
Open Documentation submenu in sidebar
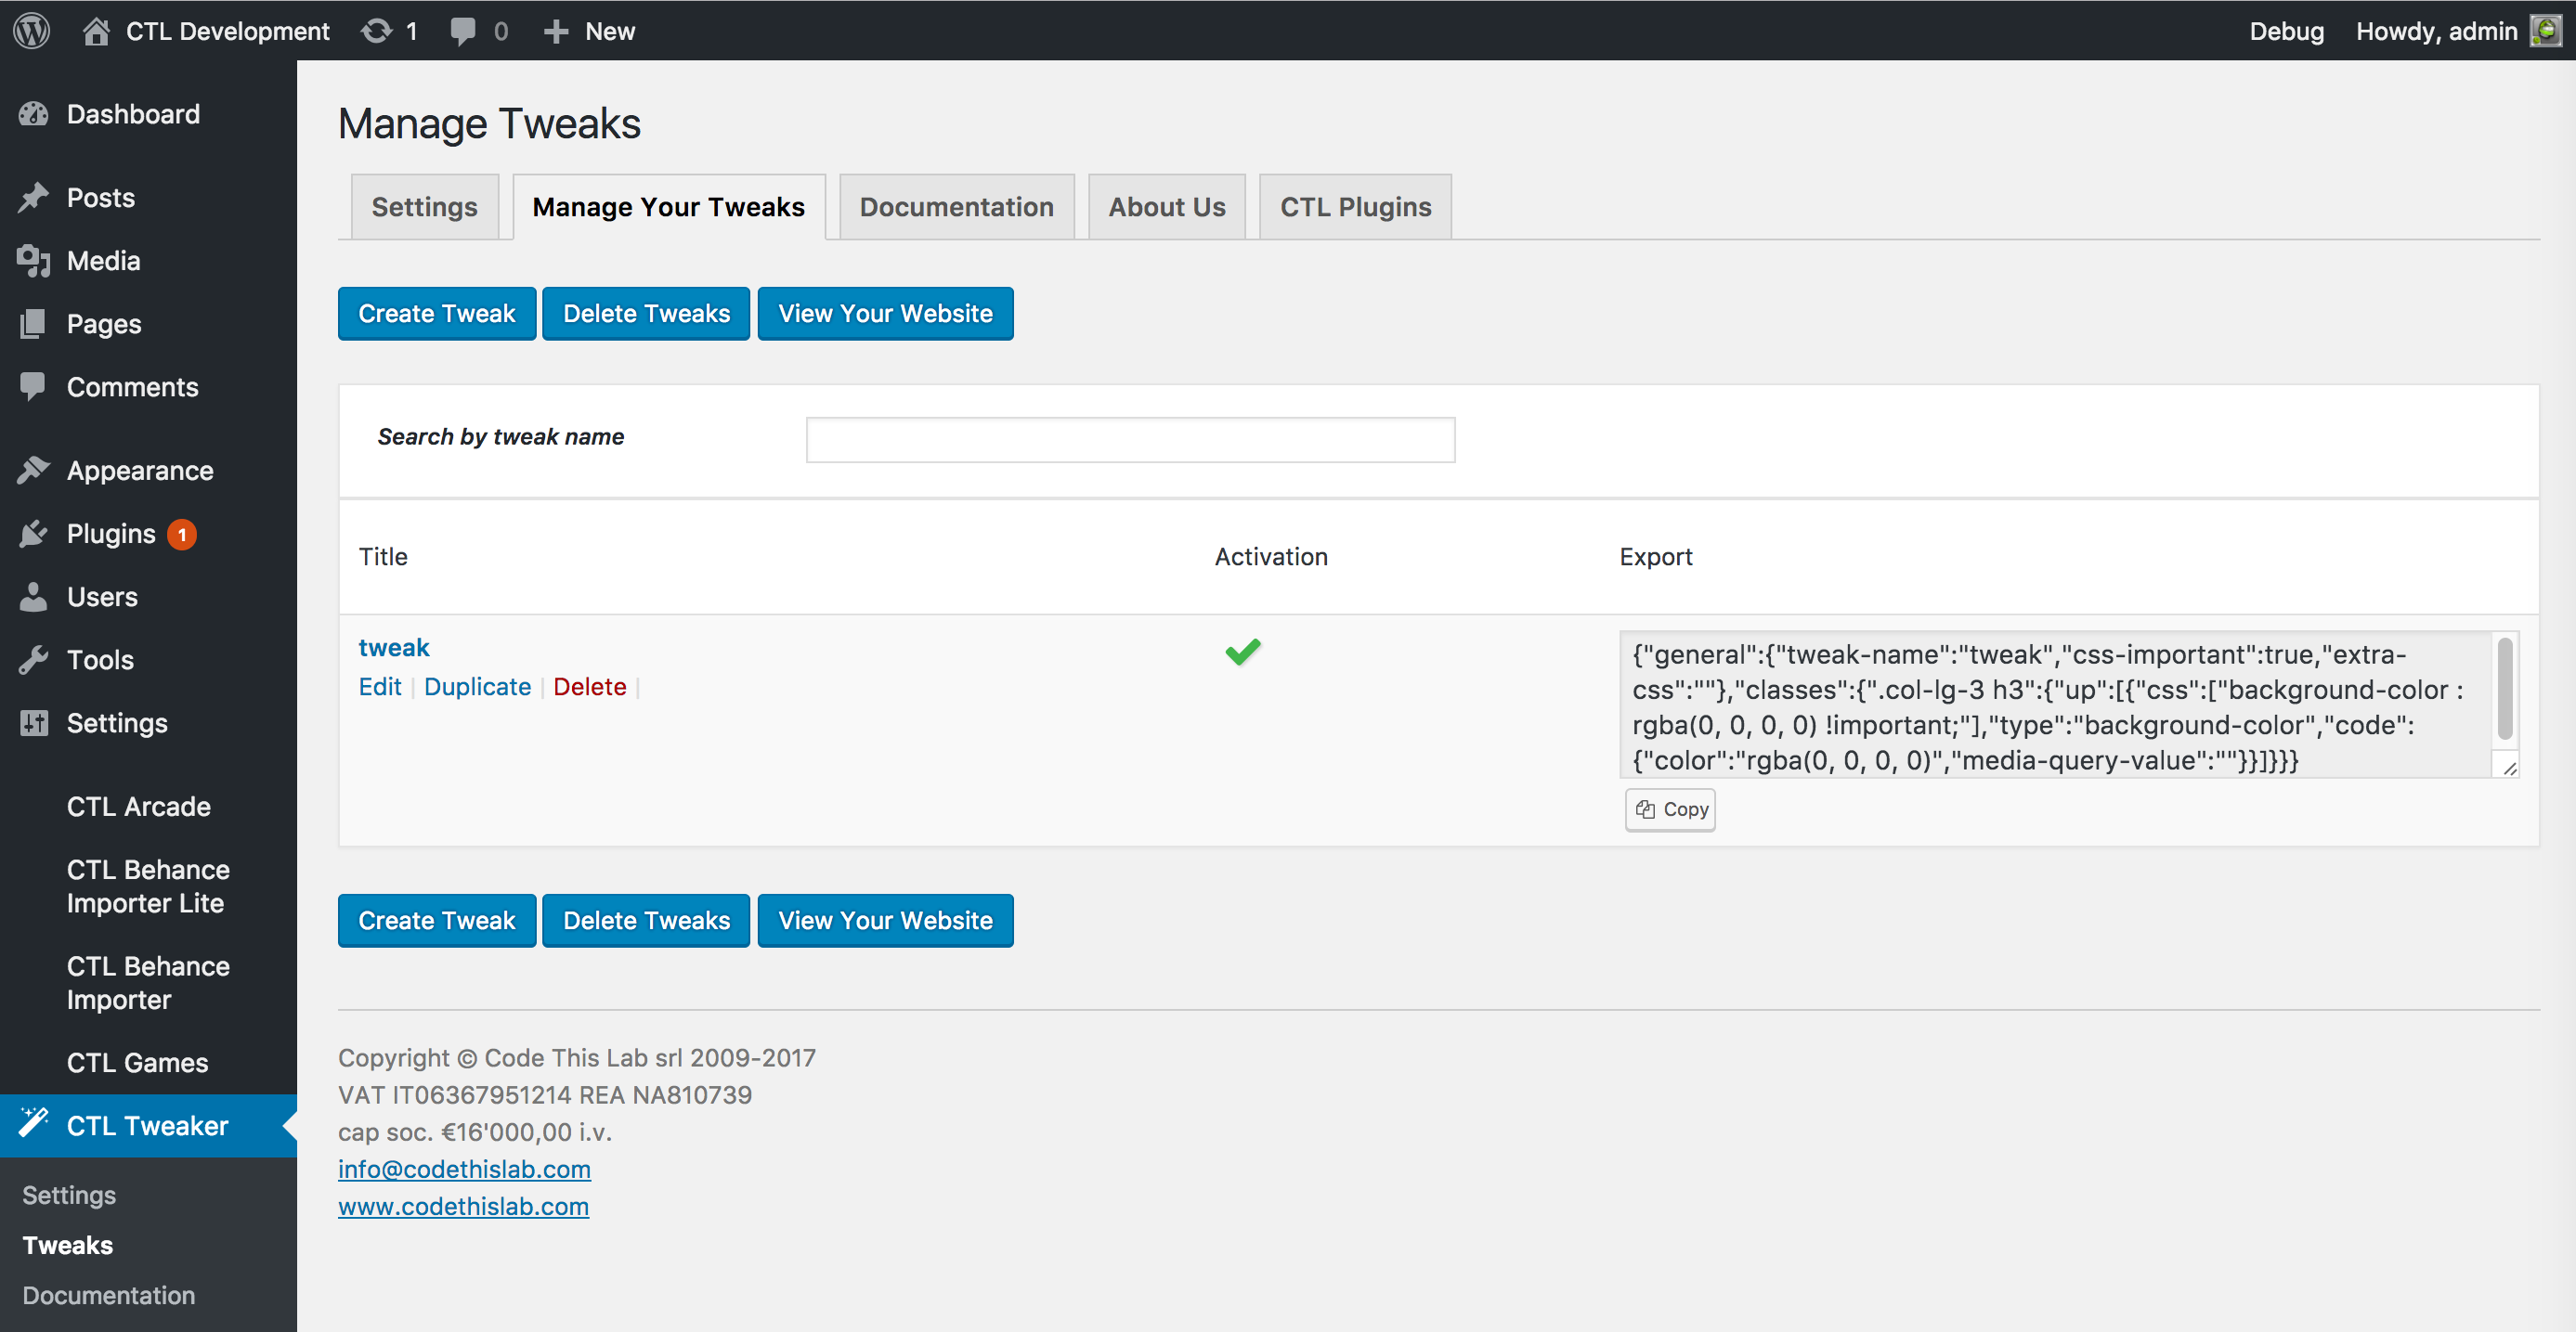(x=108, y=1295)
